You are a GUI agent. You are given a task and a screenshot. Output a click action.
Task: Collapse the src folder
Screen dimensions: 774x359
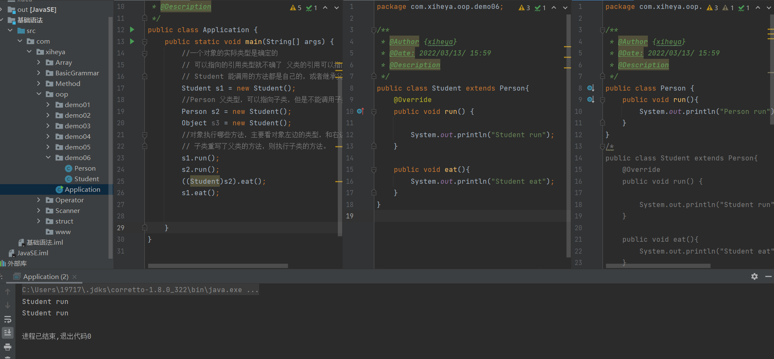tap(10, 30)
